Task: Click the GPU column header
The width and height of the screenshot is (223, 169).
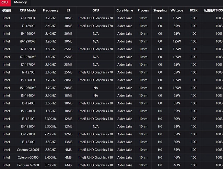Action: [96, 10]
